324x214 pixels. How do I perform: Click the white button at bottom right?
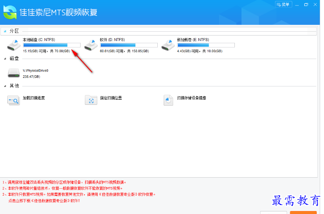tap(273, 213)
